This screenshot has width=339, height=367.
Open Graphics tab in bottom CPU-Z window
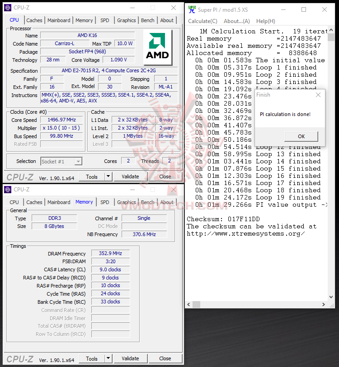tap(127, 202)
